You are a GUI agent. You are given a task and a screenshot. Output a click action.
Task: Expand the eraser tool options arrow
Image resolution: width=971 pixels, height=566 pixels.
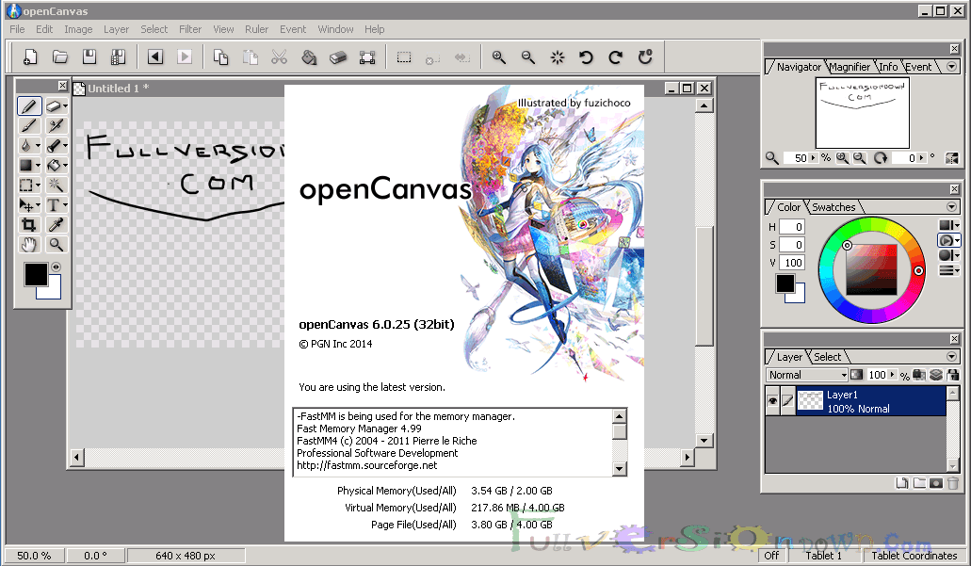click(66, 105)
